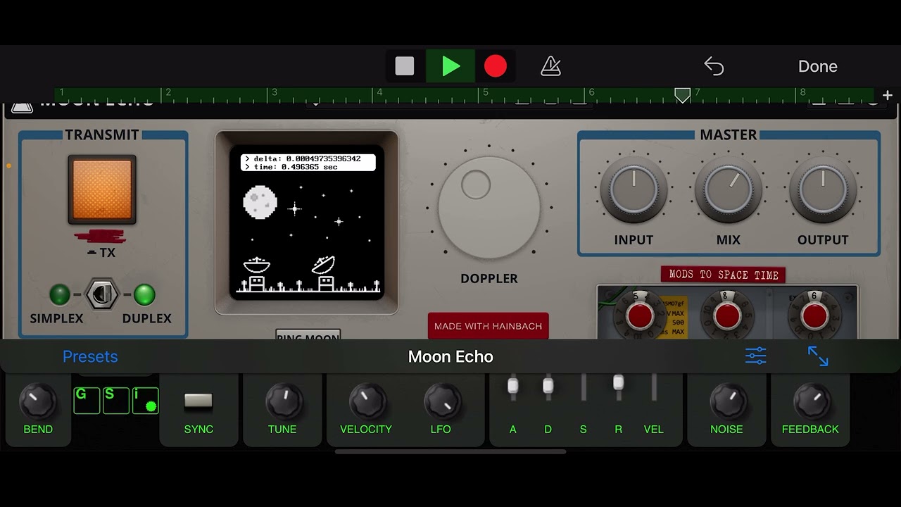Click the R envelope slider handle
This screenshot has width=901, height=507.
[619, 382]
